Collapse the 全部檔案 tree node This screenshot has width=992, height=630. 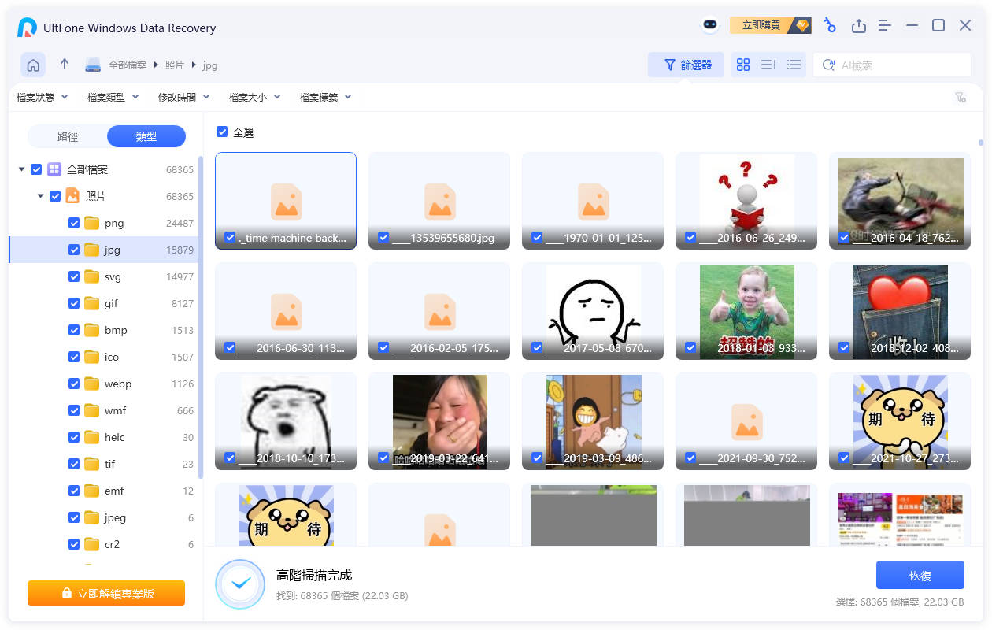coord(21,169)
